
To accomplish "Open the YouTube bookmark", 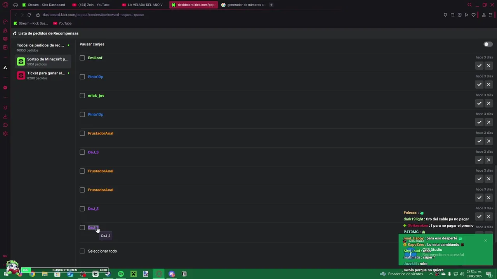I will pyautogui.click(x=63, y=23).
